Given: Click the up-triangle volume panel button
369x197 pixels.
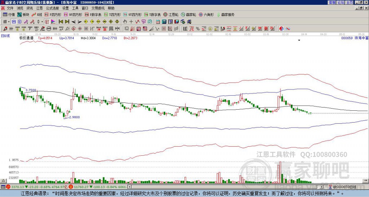Looking at the screenshot, I should tap(3, 180).
